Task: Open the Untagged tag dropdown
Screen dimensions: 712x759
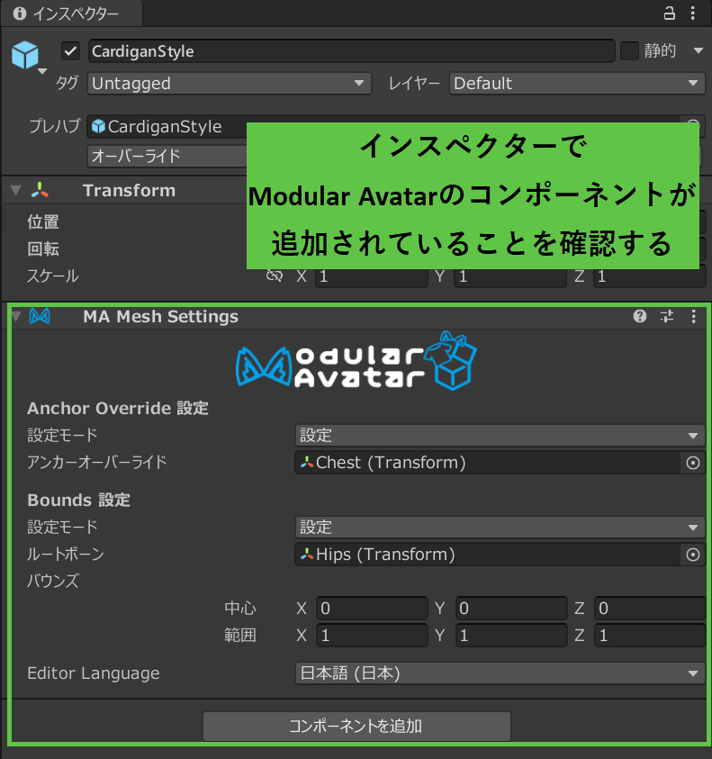Action: (230, 83)
